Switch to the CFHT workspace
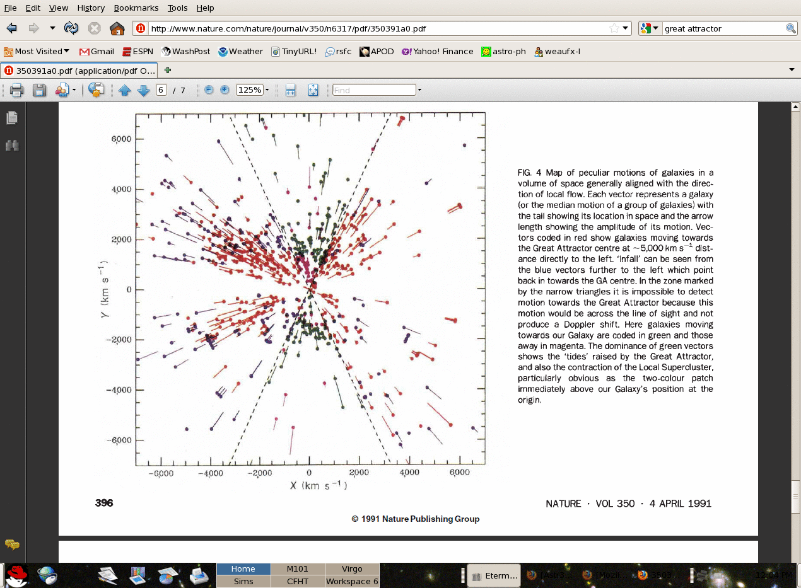 298,581
